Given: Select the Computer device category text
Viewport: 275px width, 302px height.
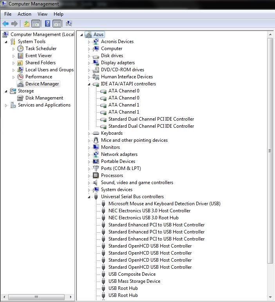Looking at the screenshot, I should coord(112,49).
